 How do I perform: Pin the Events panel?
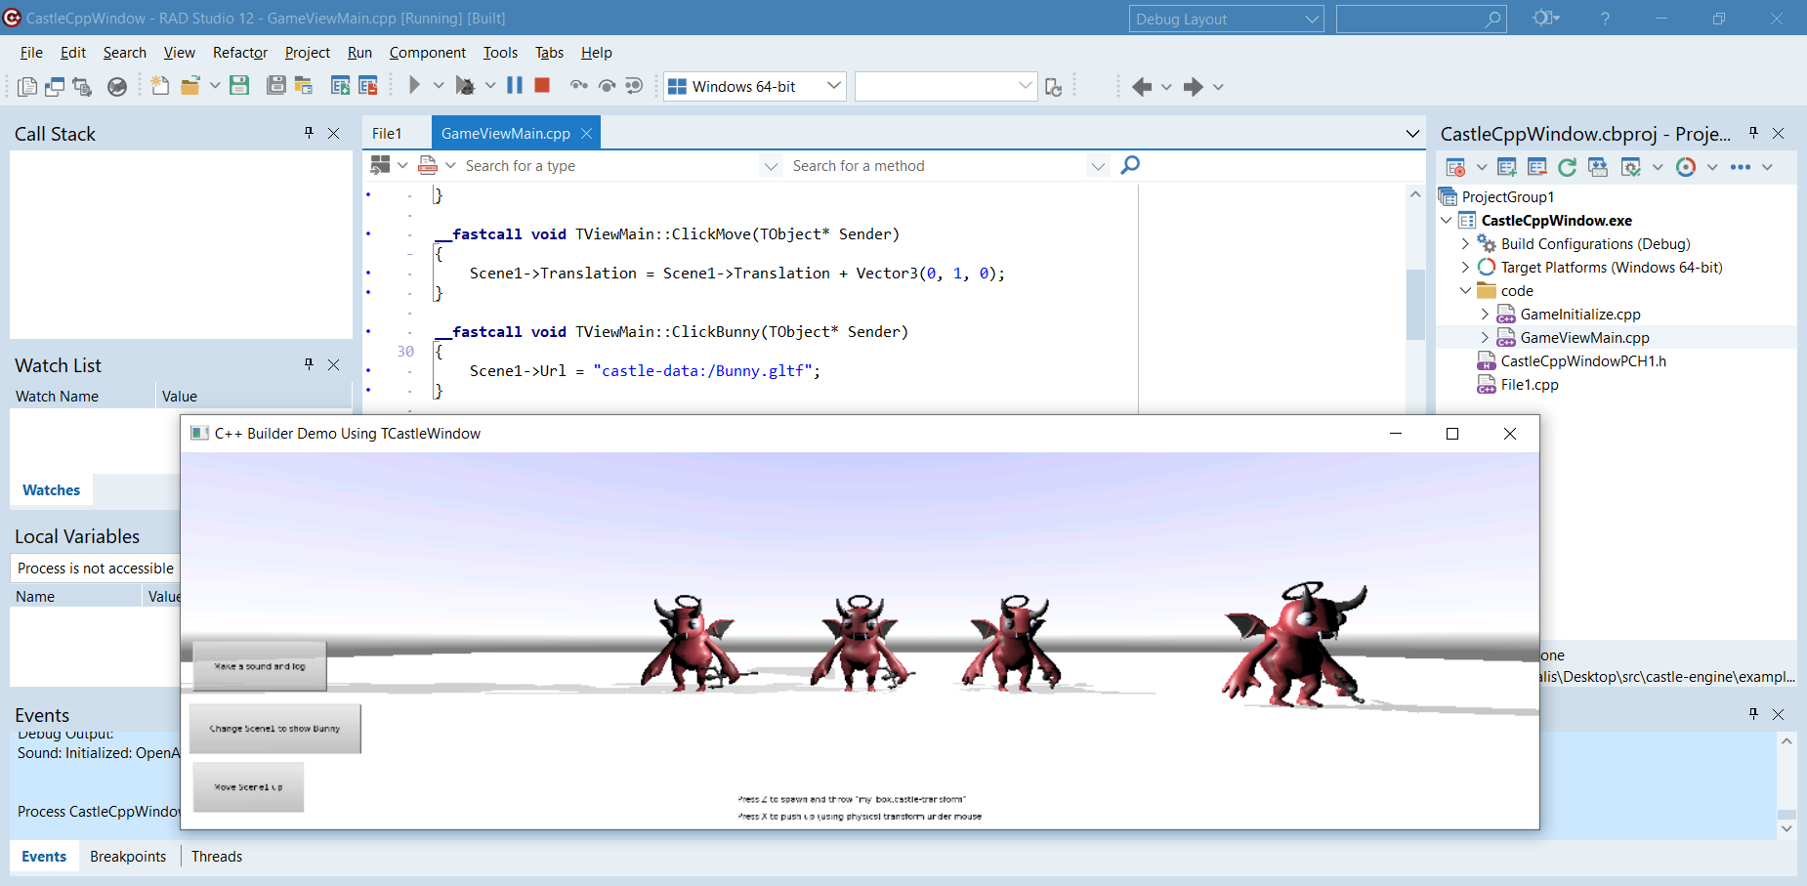click(x=1753, y=714)
